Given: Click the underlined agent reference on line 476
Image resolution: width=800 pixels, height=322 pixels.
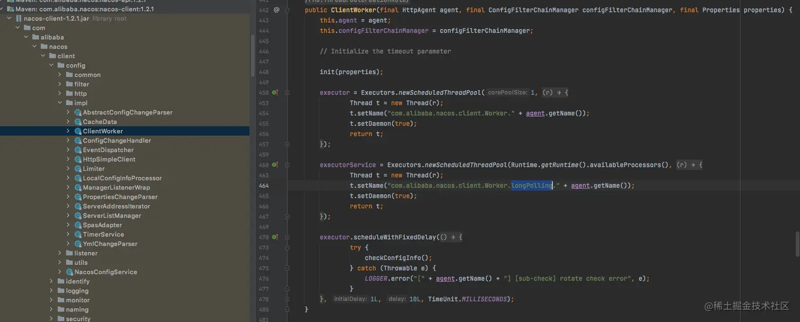Looking at the screenshot, I should tap(445, 279).
